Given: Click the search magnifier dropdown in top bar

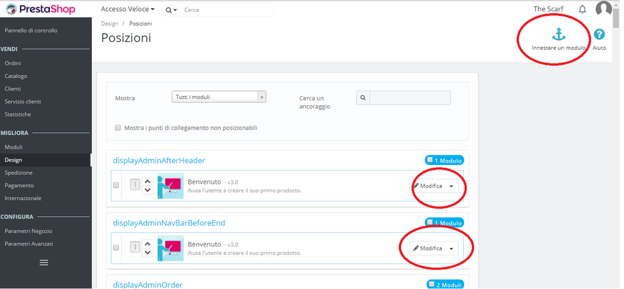Looking at the screenshot, I should point(172,10).
